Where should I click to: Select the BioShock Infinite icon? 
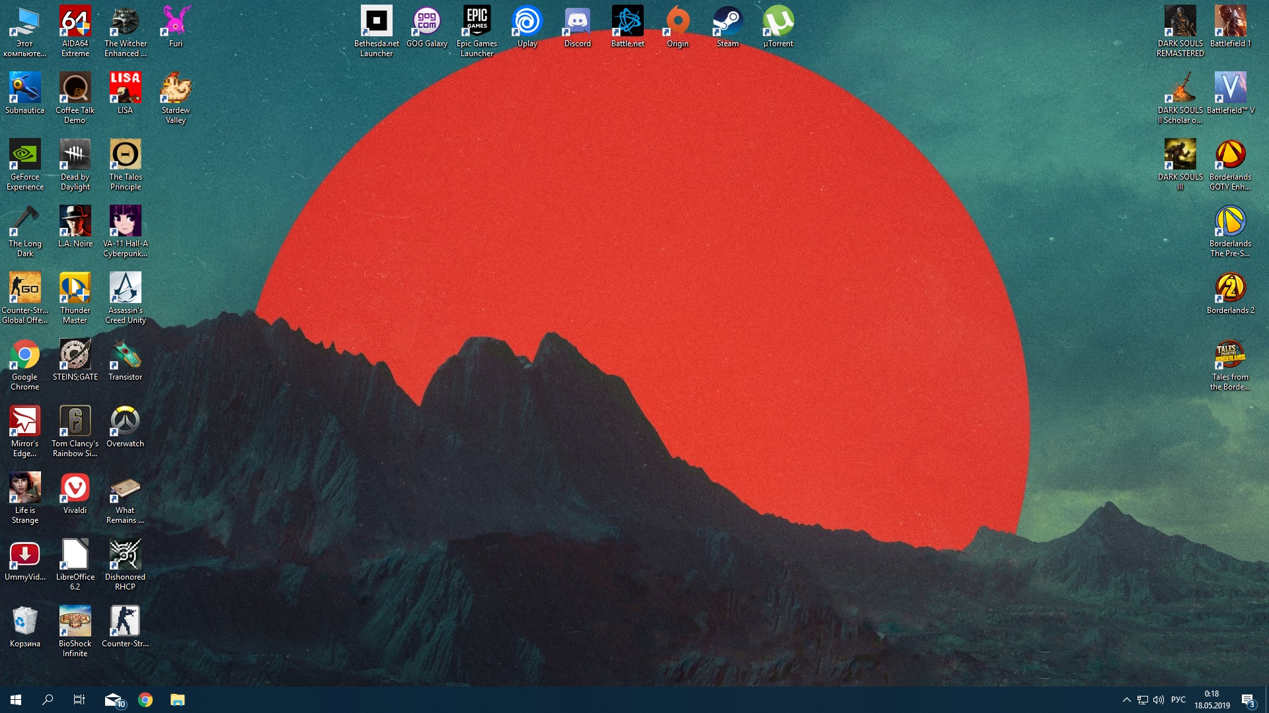[x=75, y=632]
